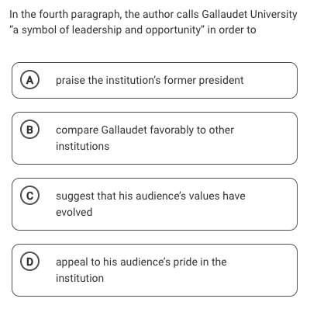The height and width of the screenshot is (309, 317).
Task: Click 'In the fourth paragraph' at the question start
Action: [x=65, y=14]
